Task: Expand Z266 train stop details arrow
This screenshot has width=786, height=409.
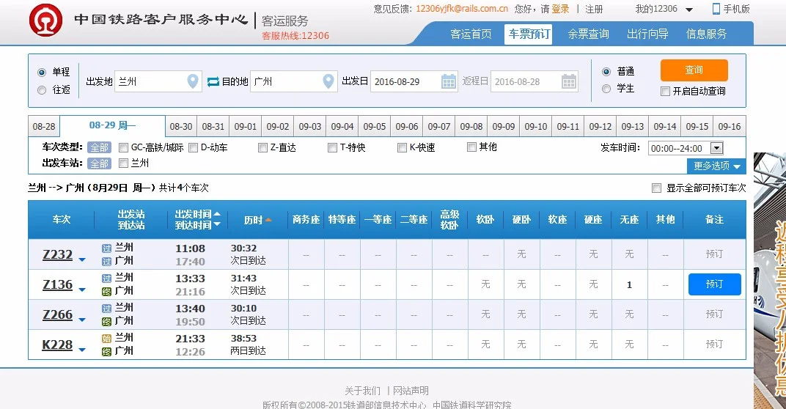Action: point(82,320)
